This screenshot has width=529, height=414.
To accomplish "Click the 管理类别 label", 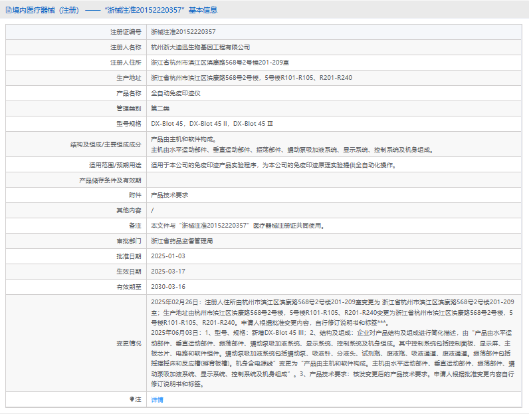I will tap(129, 108).
